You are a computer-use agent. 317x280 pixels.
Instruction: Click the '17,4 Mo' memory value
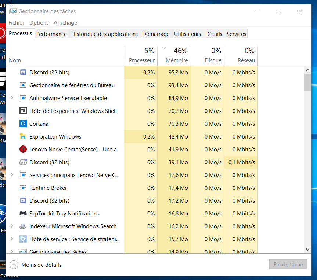click(178, 188)
